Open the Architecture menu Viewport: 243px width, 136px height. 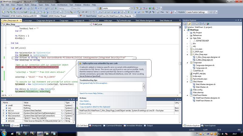(62, 5)
